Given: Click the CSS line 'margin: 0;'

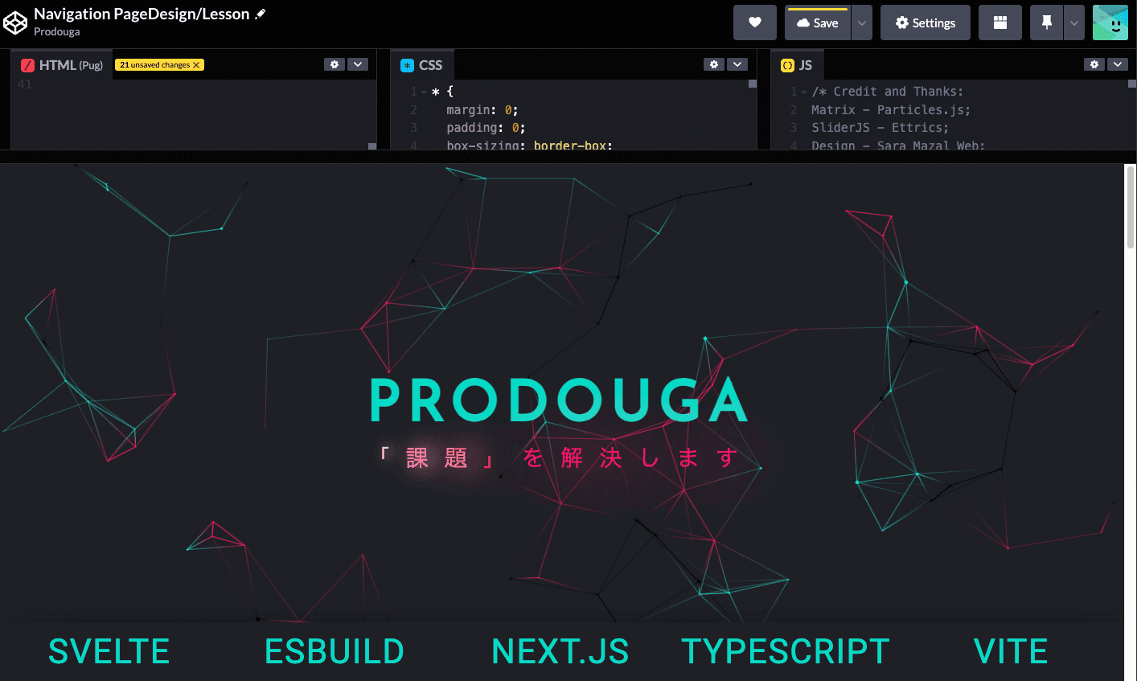Looking at the screenshot, I should (482, 110).
